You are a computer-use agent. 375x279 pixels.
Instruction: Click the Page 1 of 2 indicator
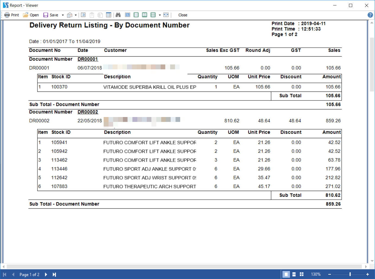coord(29,274)
